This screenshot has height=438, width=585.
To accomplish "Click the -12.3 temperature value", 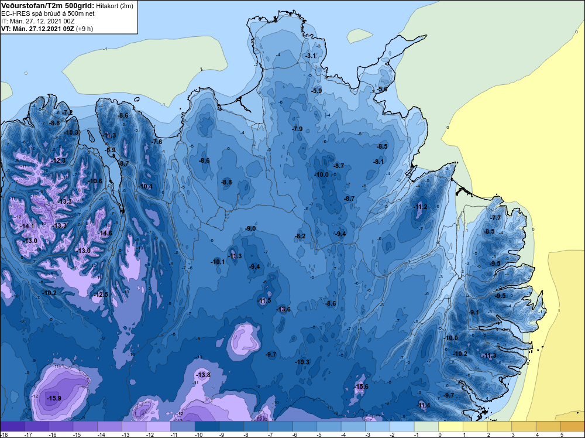I will point(58,160).
